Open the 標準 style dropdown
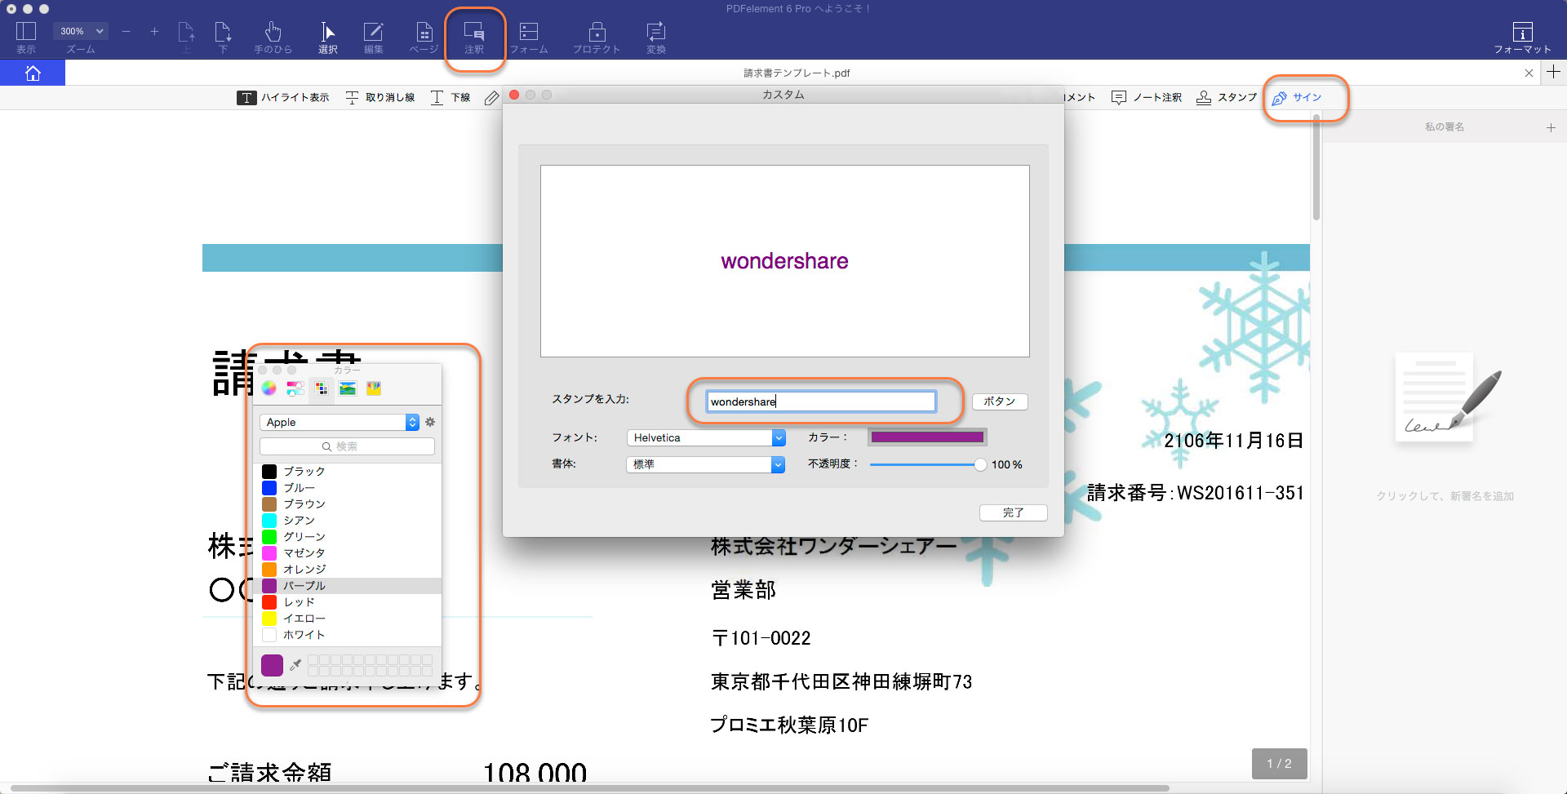 (706, 464)
